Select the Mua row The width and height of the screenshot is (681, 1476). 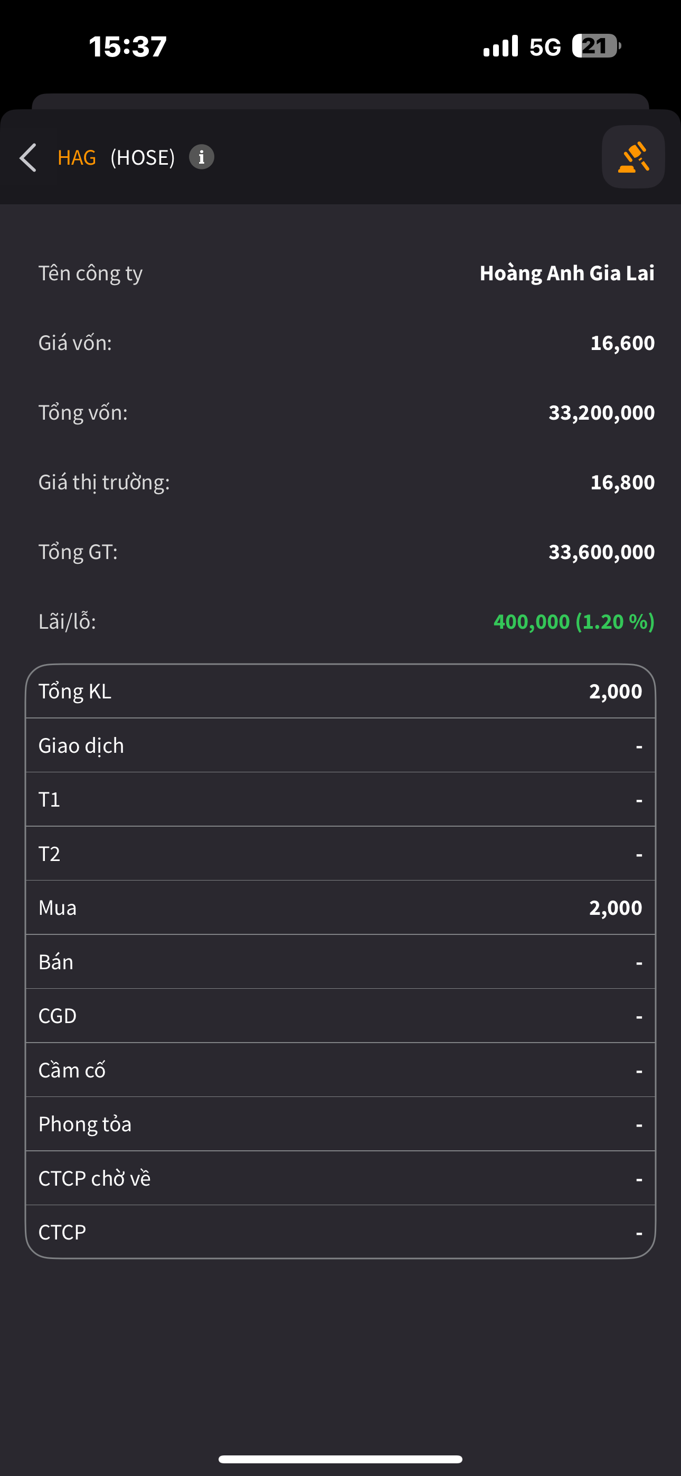(340, 907)
